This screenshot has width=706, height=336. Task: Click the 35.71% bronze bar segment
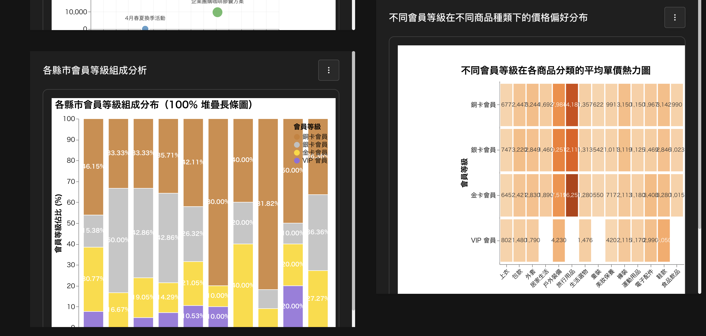tap(168, 156)
